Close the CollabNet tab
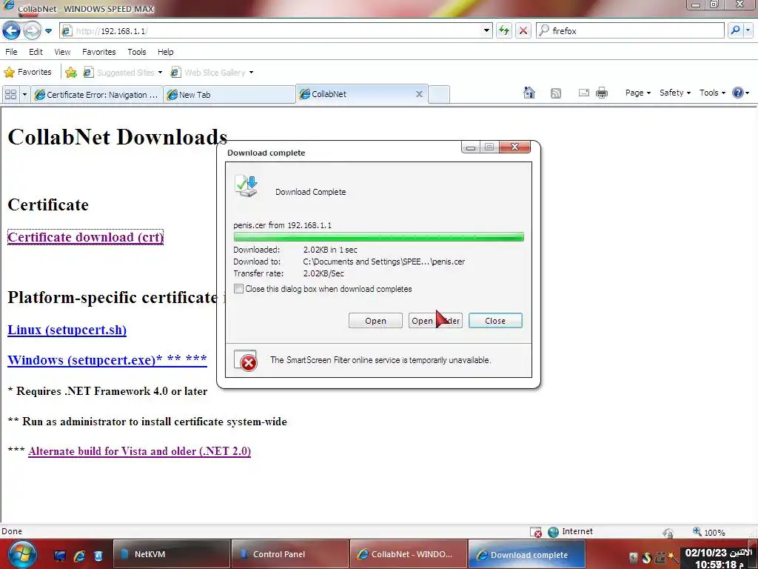The width and height of the screenshot is (758, 569). tap(420, 94)
